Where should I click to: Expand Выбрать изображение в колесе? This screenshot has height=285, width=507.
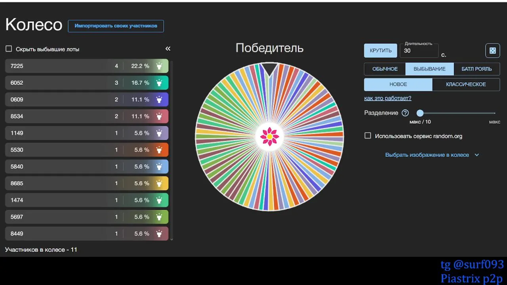point(432,155)
